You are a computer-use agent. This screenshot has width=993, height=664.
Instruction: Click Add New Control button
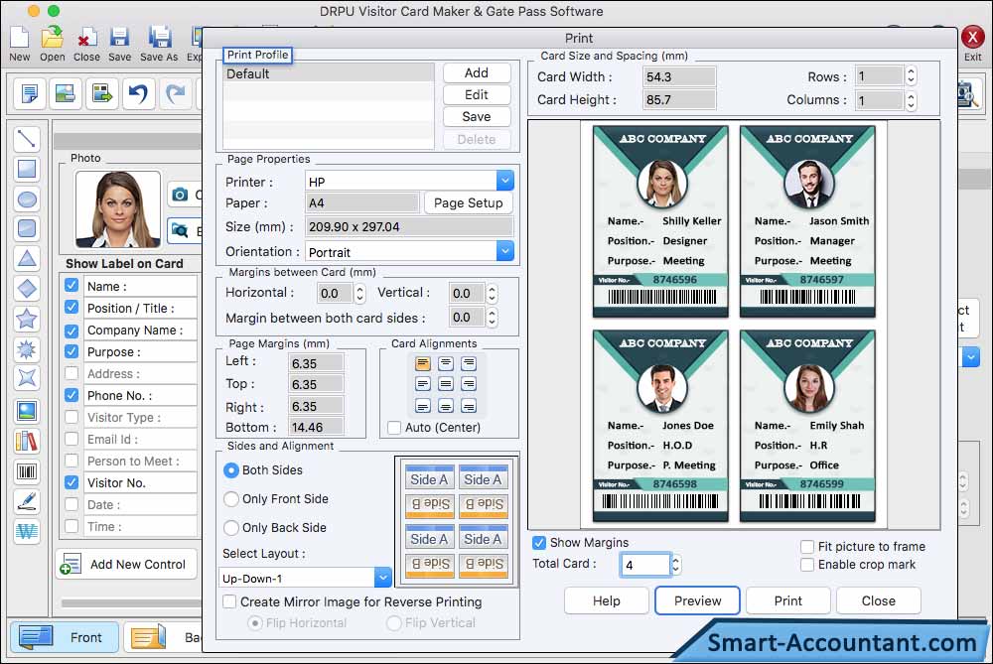(127, 564)
